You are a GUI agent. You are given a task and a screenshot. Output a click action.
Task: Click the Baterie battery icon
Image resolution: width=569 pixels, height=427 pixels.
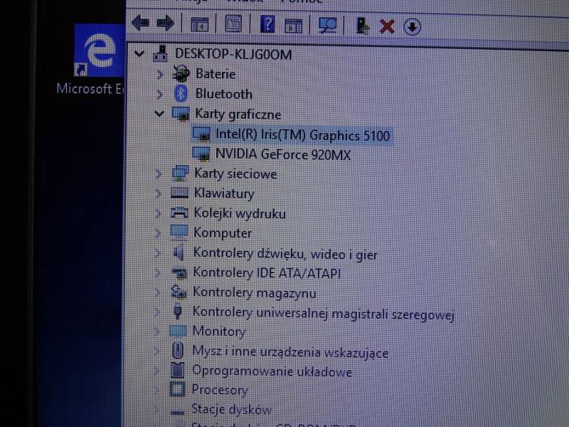coord(181,73)
